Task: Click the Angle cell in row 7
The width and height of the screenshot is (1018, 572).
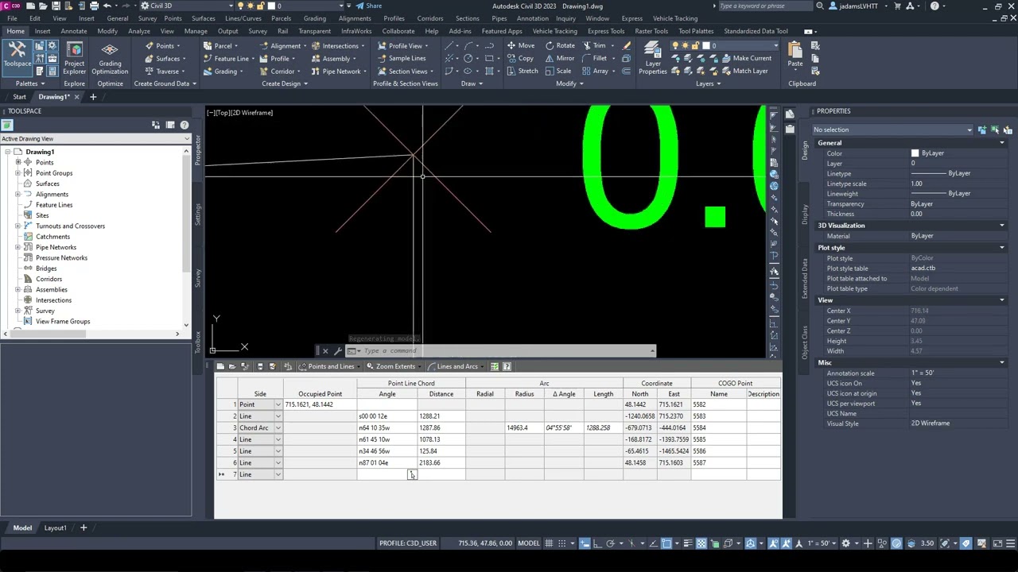Action: (387, 474)
